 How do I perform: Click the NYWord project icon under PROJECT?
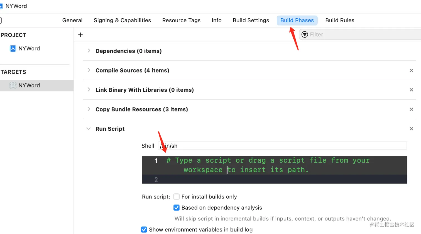pos(13,49)
